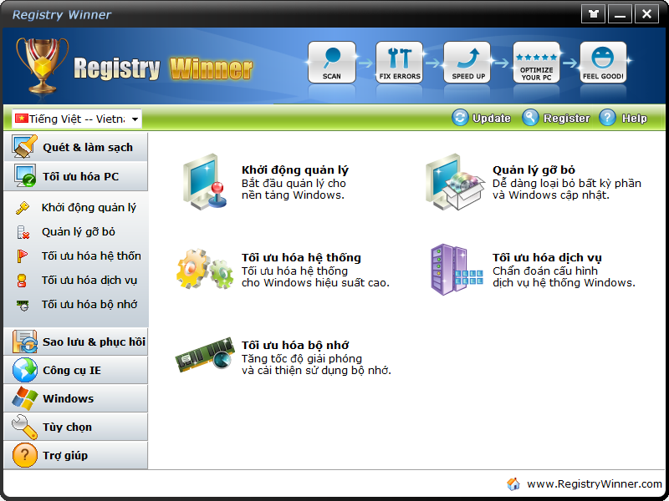The image size is (669, 501).
Task: Select sidebar item Tối ưu hóa hệ thốn
Action: tap(91, 256)
